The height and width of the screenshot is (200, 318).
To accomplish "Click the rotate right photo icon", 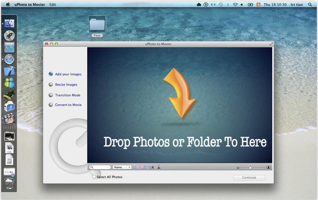I will tap(144, 167).
